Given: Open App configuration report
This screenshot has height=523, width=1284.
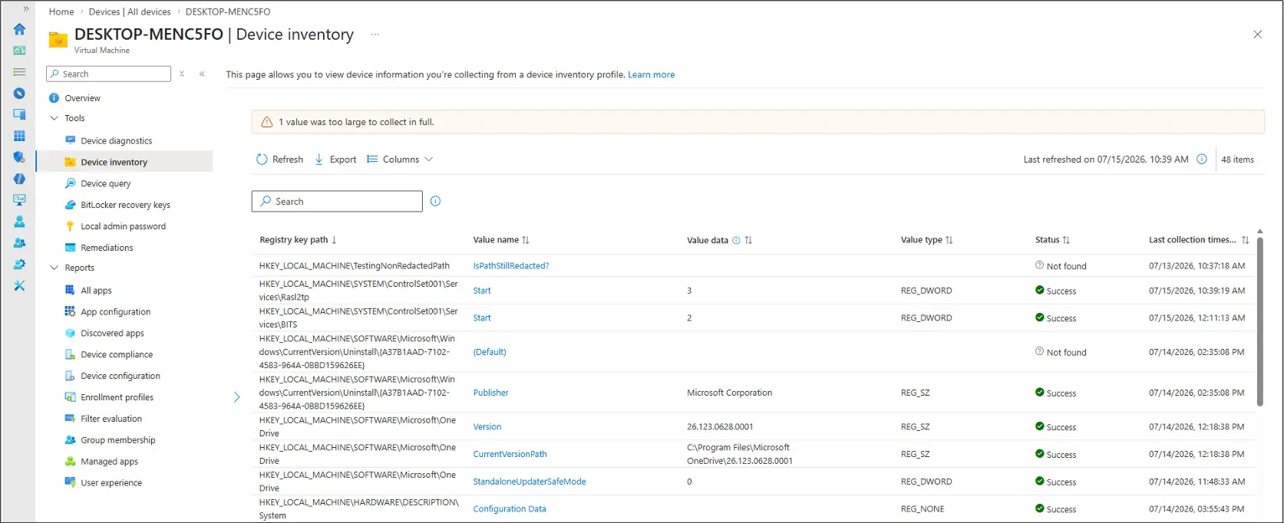Looking at the screenshot, I should point(115,312).
